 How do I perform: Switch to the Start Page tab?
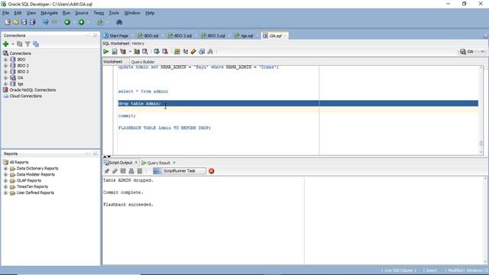(116, 36)
